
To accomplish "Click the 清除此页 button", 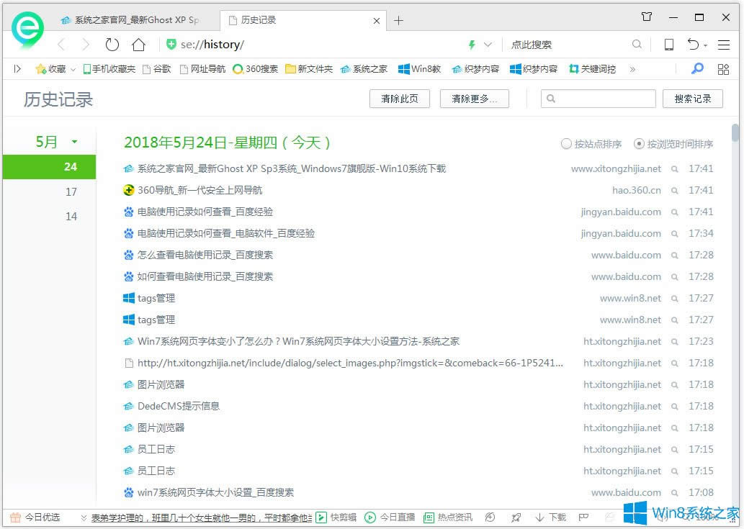I will 399,99.
